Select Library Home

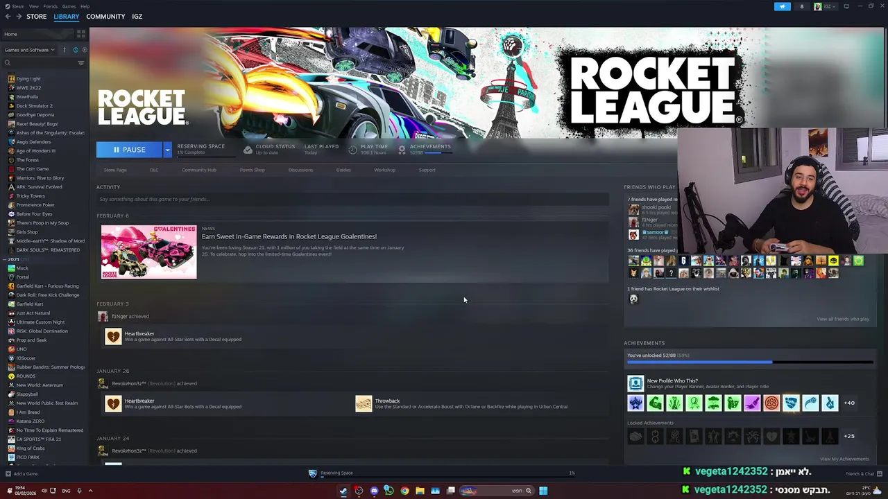[x=37, y=34]
